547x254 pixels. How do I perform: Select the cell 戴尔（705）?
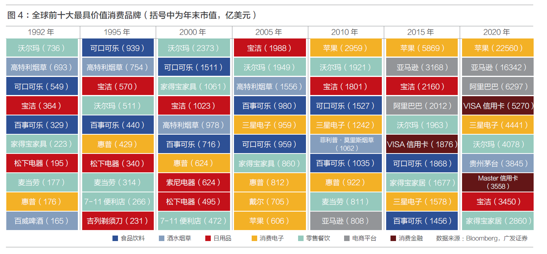pos(270,202)
